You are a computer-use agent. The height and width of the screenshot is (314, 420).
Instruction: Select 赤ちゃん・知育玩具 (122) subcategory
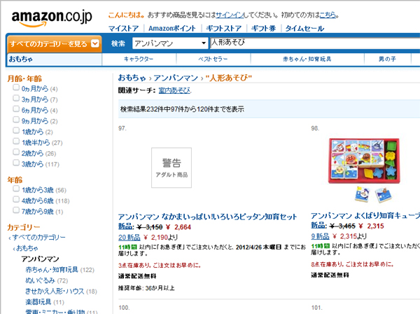52,270
